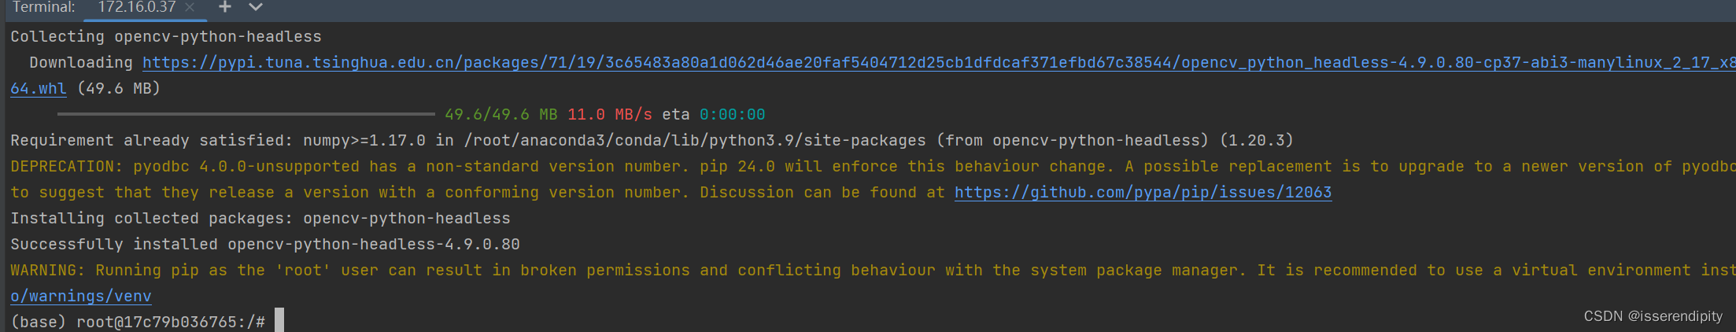Viewport: 1736px width, 332px height.
Task: Open the o/warnings/venv link
Action: pos(80,297)
